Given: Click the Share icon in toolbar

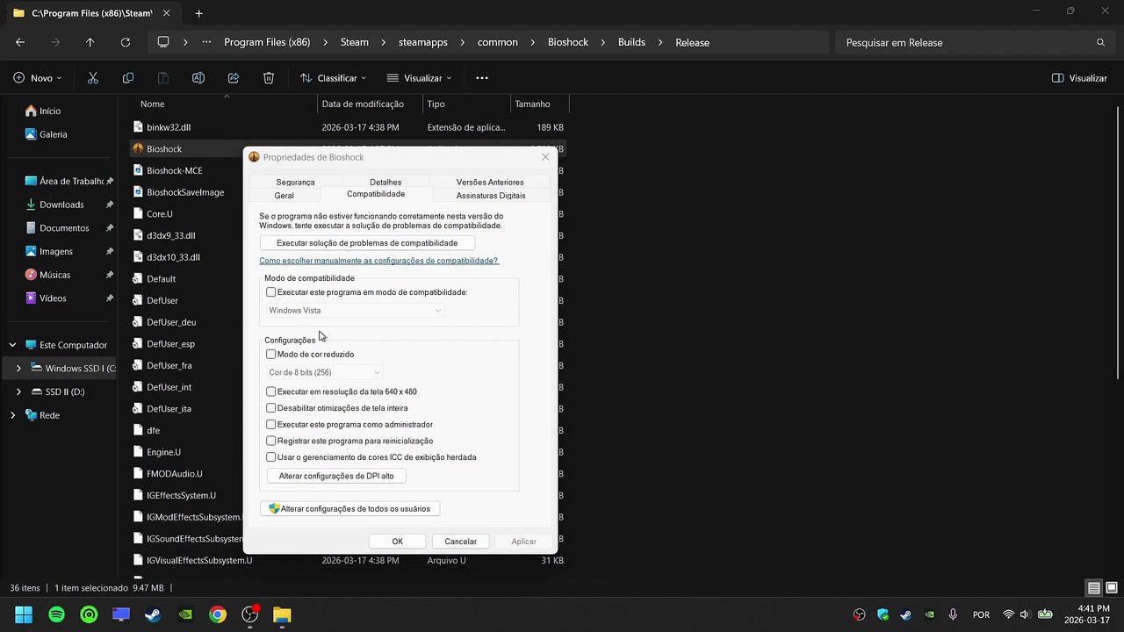Looking at the screenshot, I should pyautogui.click(x=234, y=78).
